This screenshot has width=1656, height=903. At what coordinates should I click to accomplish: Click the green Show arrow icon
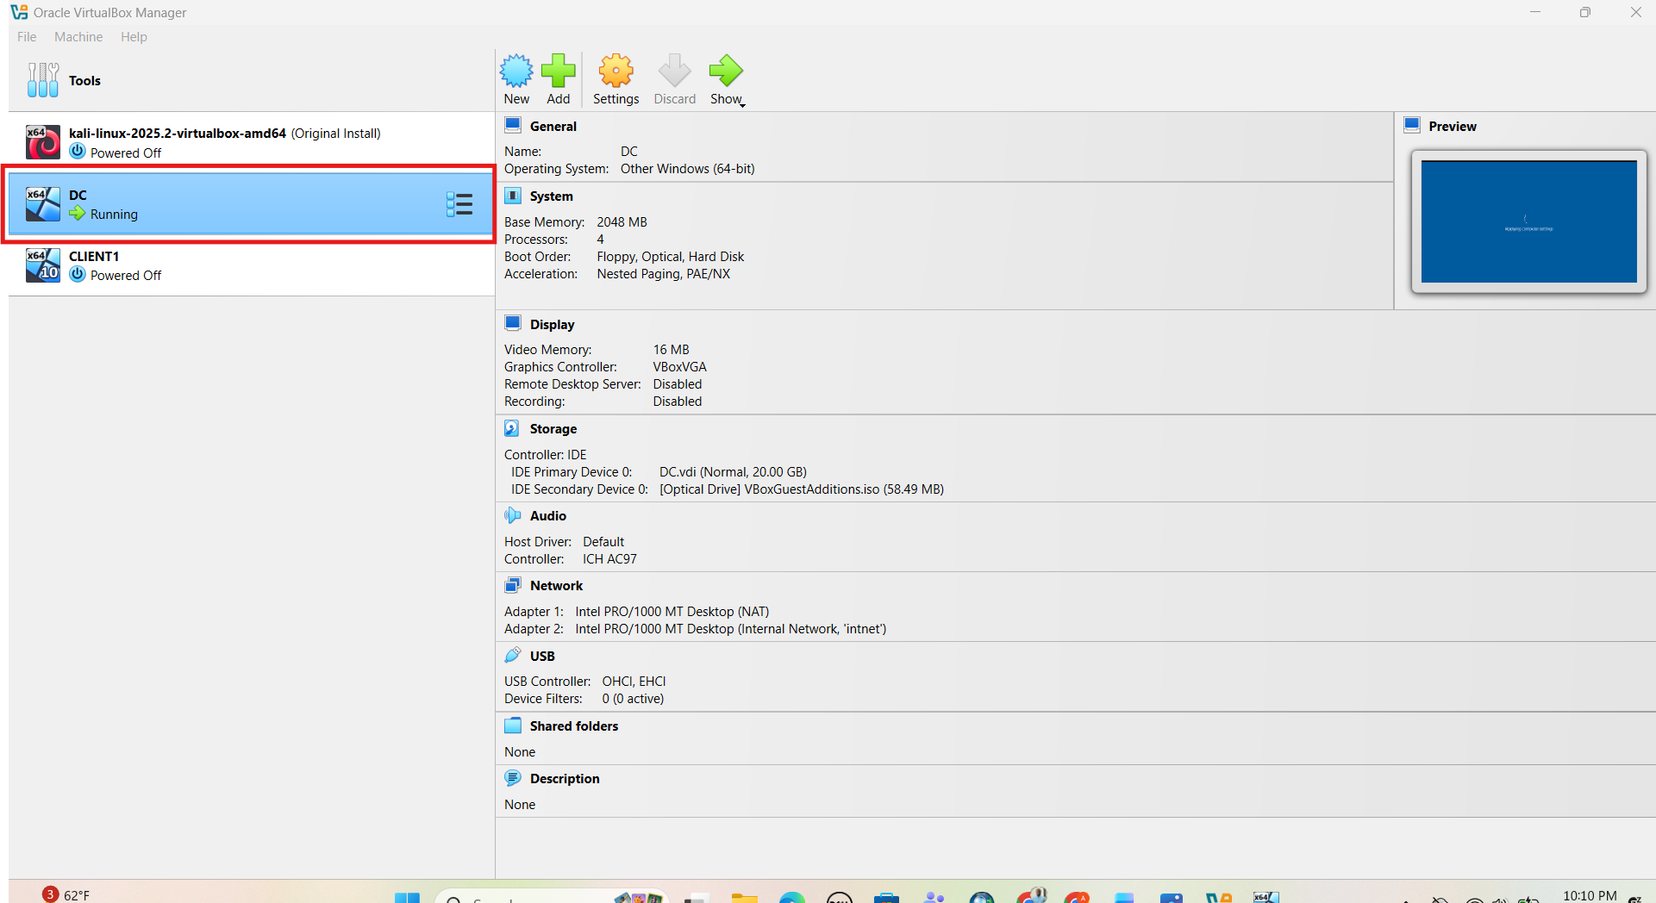click(725, 71)
